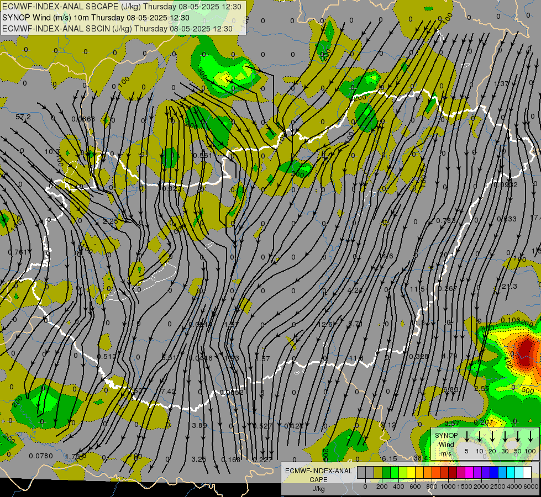Click the 100 m/s wind arrow in legend
The image size is (541, 497).
[531, 437]
